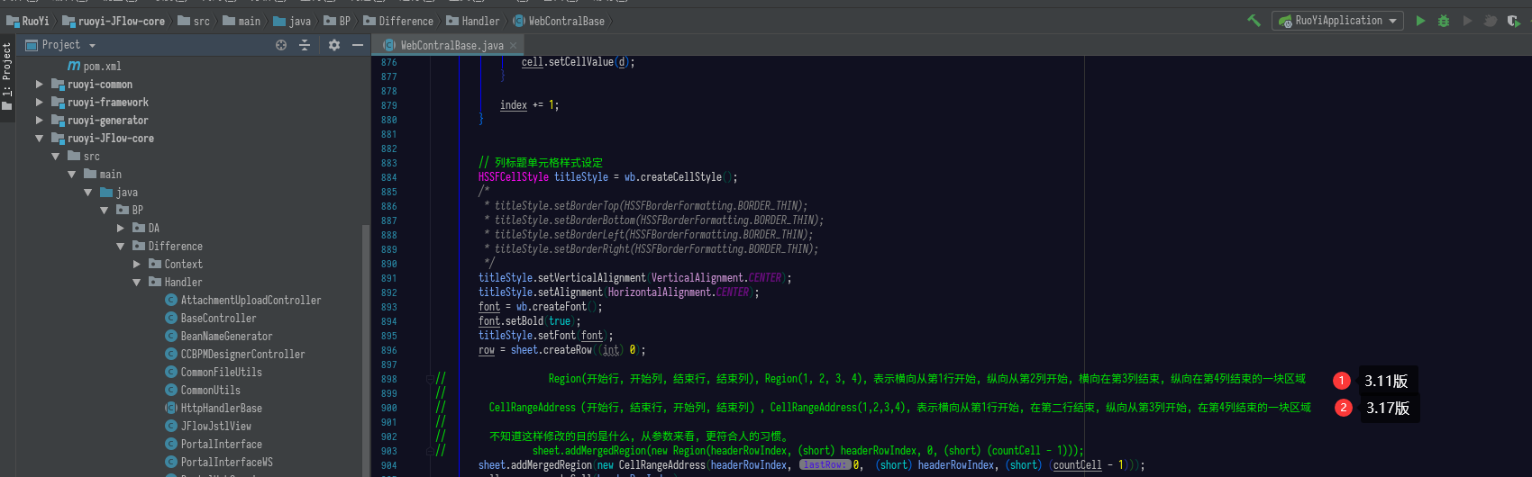Click the Difference breadcrumb item

pos(397,21)
